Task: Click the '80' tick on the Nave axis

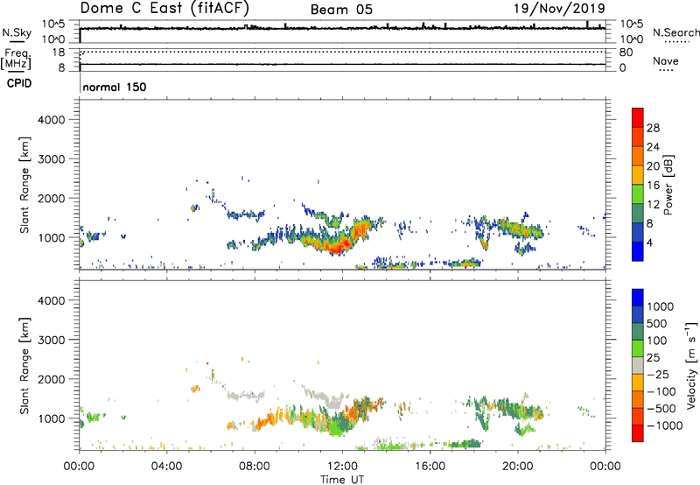Action: click(x=626, y=53)
